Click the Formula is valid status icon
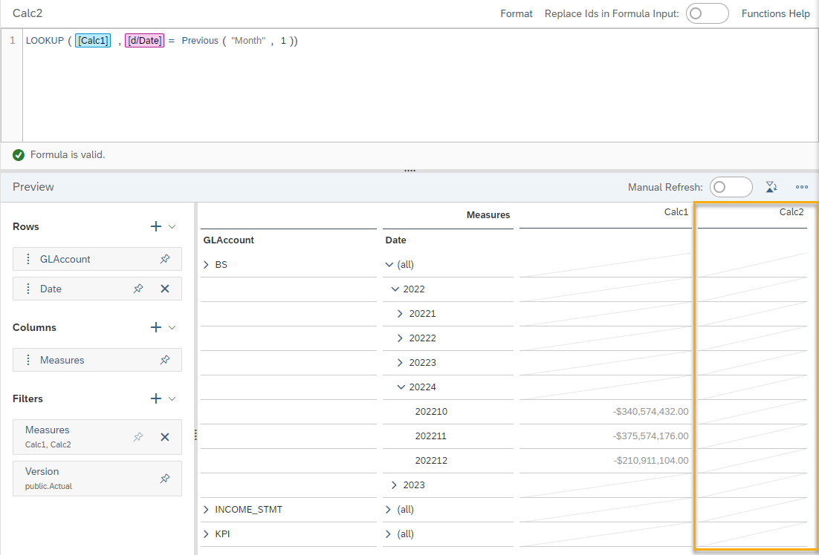Viewport: 819px width, 555px height. [x=19, y=155]
